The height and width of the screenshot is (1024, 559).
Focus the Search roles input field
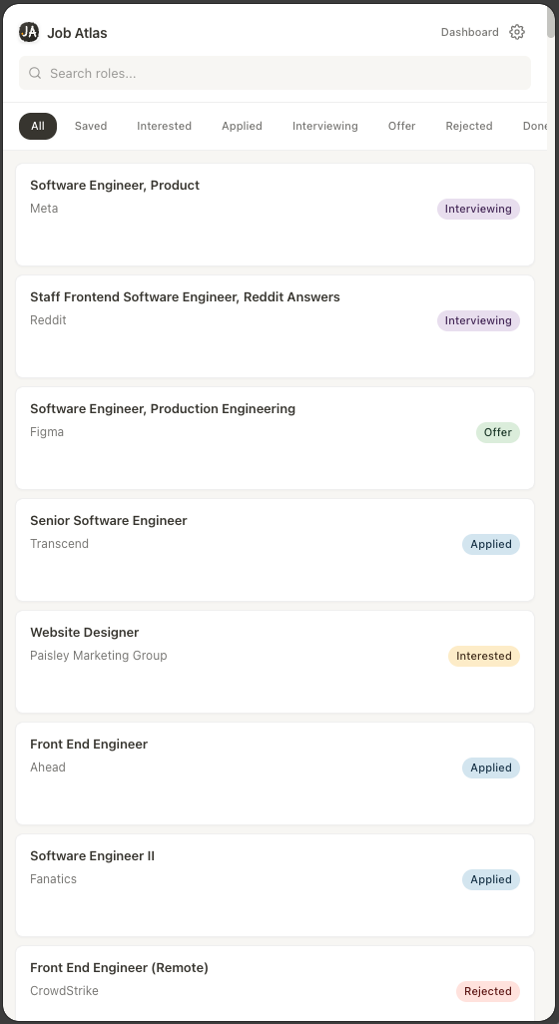pos(275,73)
